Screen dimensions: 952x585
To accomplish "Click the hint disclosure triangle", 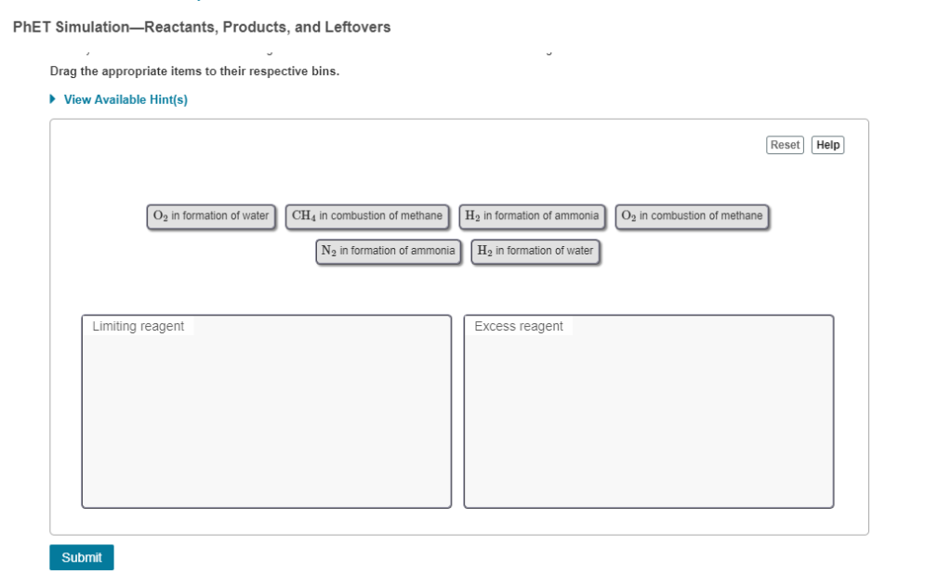I will 52,97.
